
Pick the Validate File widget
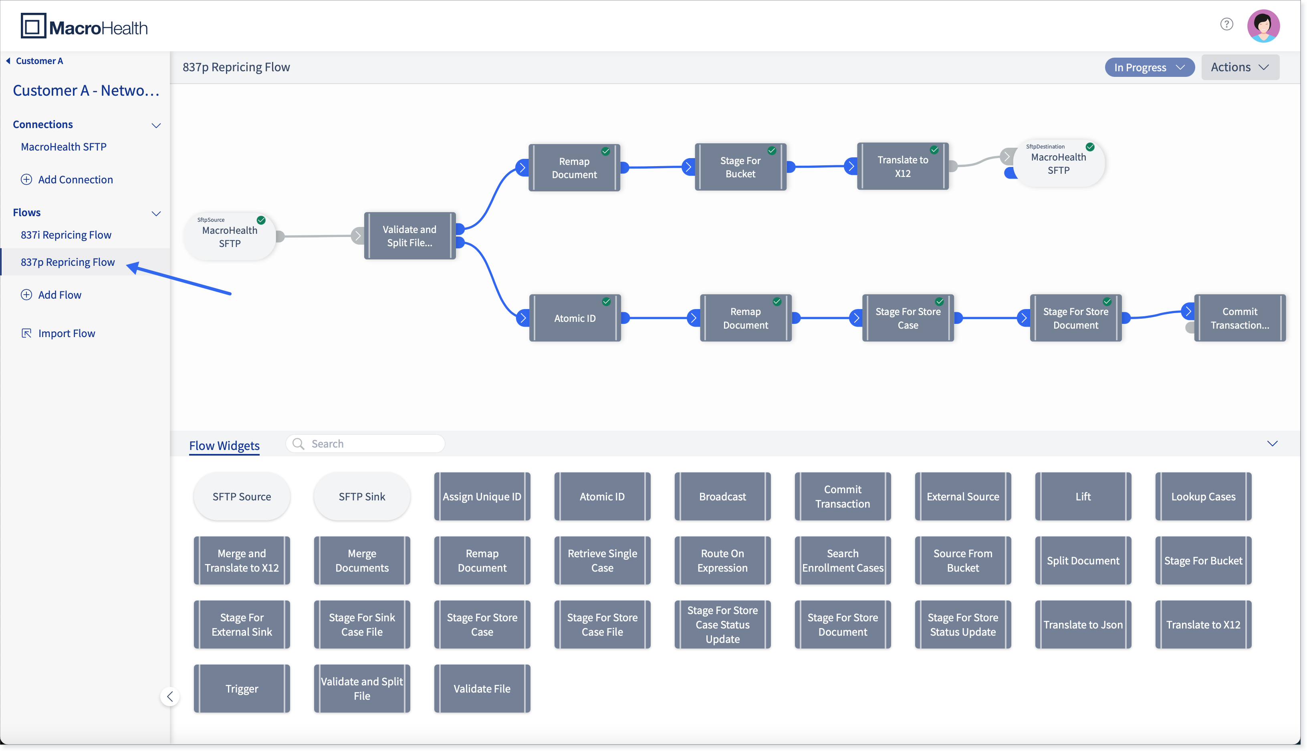coord(482,688)
